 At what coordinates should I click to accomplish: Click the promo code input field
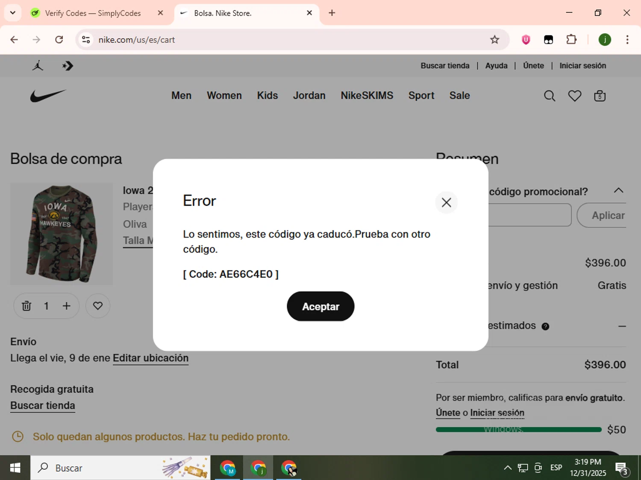530,215
